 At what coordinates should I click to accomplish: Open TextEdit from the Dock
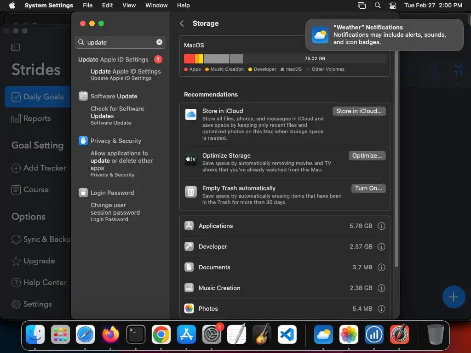coord(237,335)
